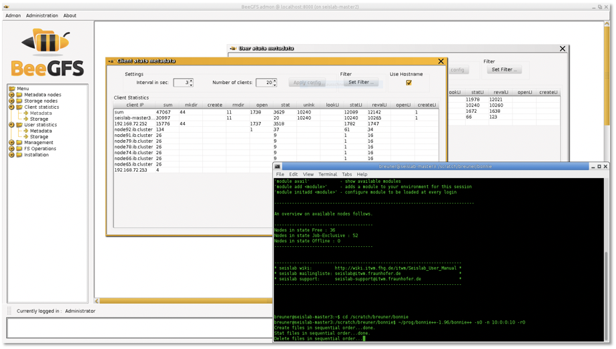Click the Interval in sec input field

click(181, 83)
